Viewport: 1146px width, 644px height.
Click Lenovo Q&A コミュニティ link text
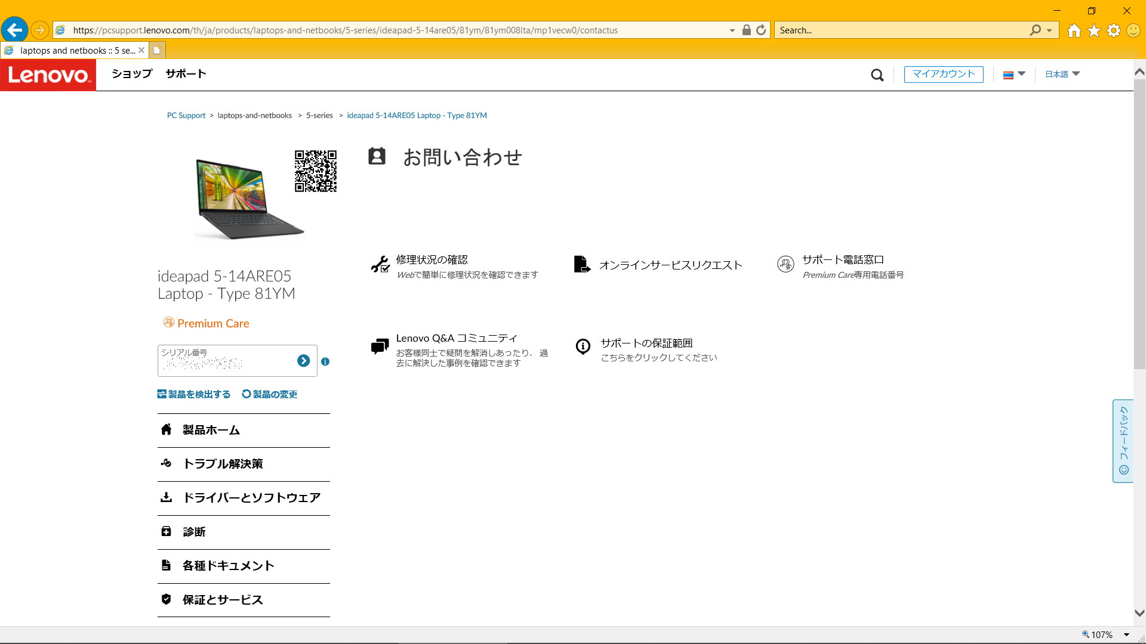click(x=457, y=338)
